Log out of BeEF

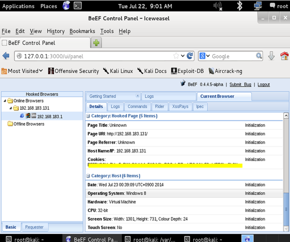(263, 84)
